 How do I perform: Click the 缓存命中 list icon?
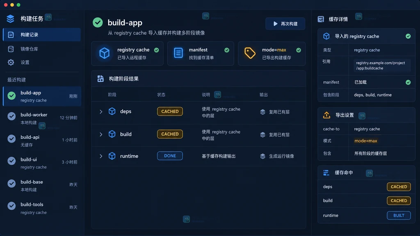(326, 173)
